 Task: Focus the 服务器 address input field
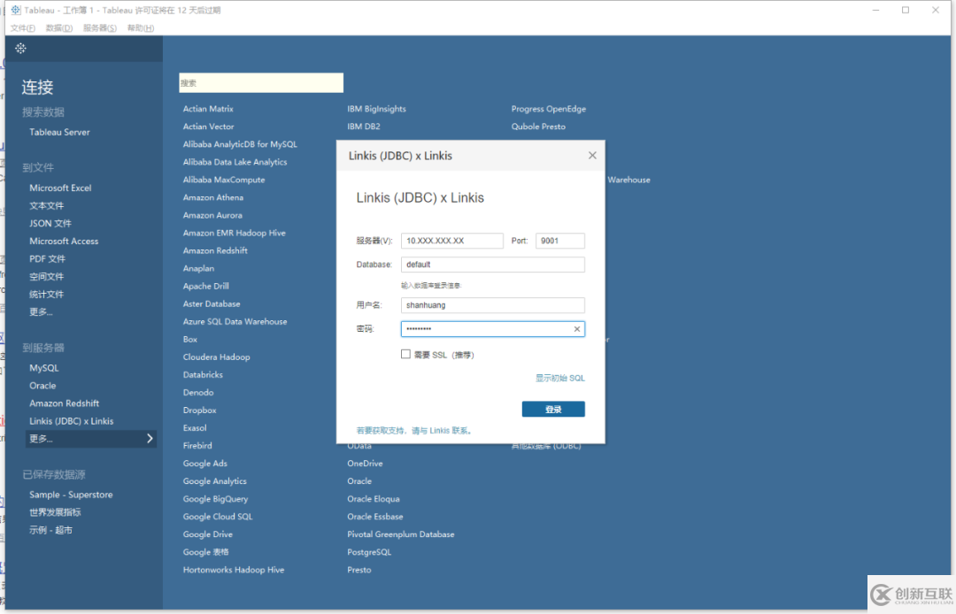click(x=451, y=241)
